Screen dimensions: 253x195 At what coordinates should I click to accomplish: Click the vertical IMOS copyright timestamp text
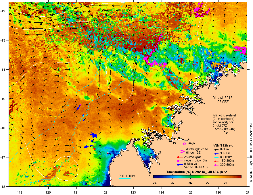tap(251, 153)
